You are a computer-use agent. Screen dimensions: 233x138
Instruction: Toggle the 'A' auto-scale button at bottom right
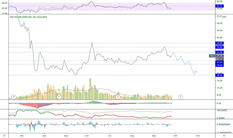224,135
